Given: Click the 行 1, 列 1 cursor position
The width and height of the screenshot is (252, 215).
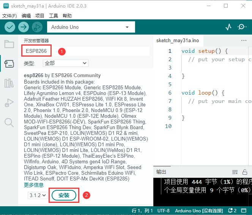Looking at the screenshot, I should tap(142, 211).
